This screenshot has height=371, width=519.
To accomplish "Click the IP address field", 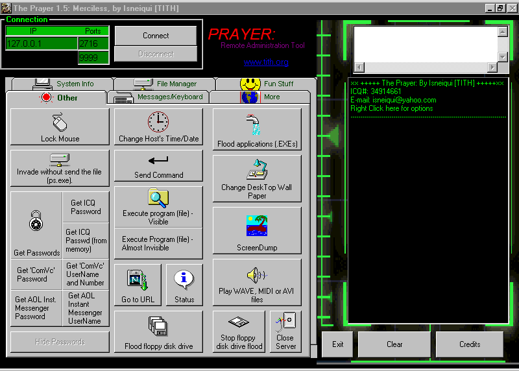I will click(40, 43).
